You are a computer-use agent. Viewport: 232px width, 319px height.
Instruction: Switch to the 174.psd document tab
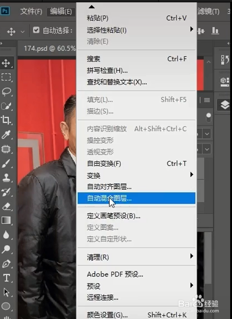pyautogui.click(x=50, y=48)
